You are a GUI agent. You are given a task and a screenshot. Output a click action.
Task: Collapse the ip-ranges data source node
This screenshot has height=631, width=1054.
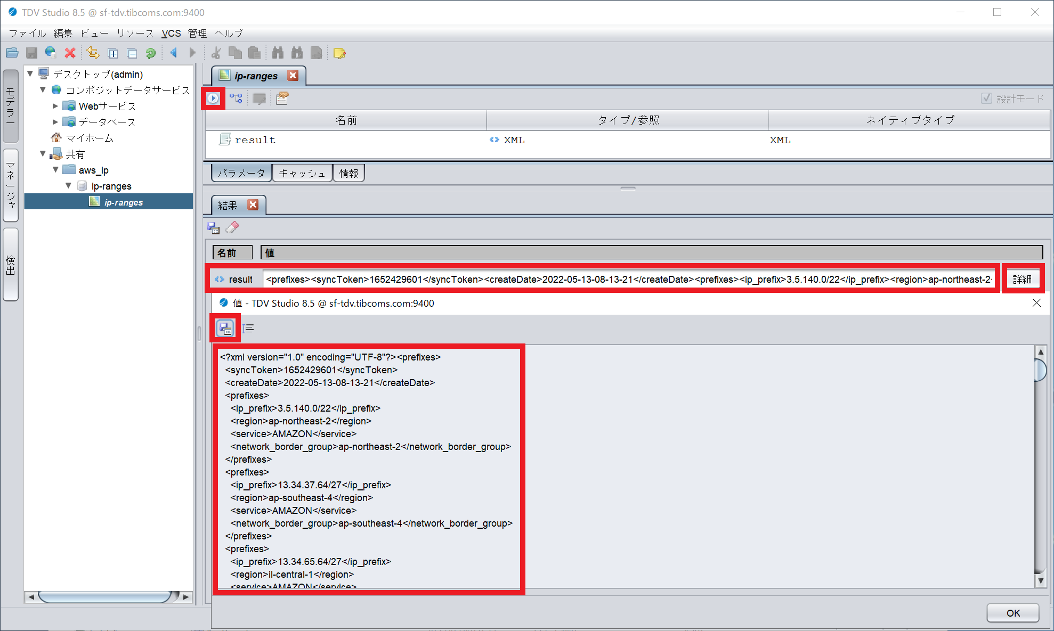point(69,185)
